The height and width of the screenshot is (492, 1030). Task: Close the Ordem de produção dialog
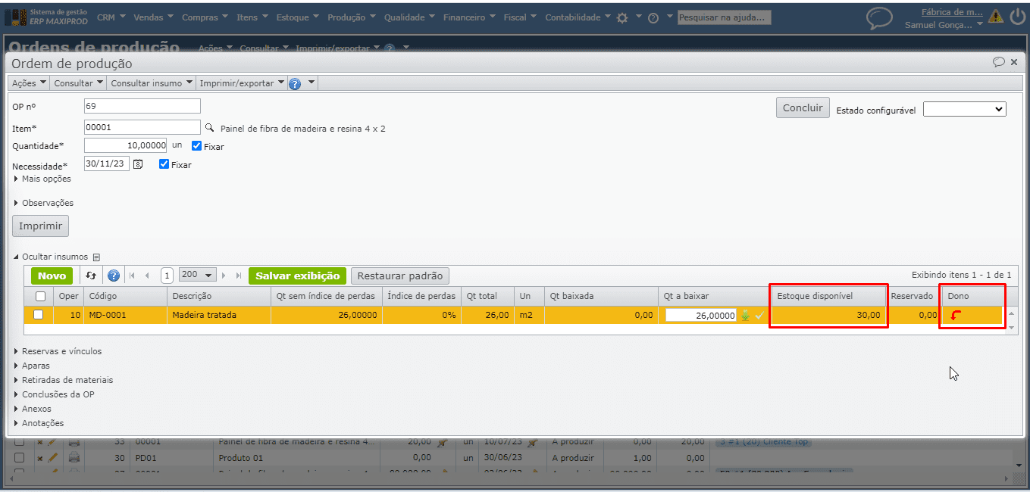click(1014, 62)
